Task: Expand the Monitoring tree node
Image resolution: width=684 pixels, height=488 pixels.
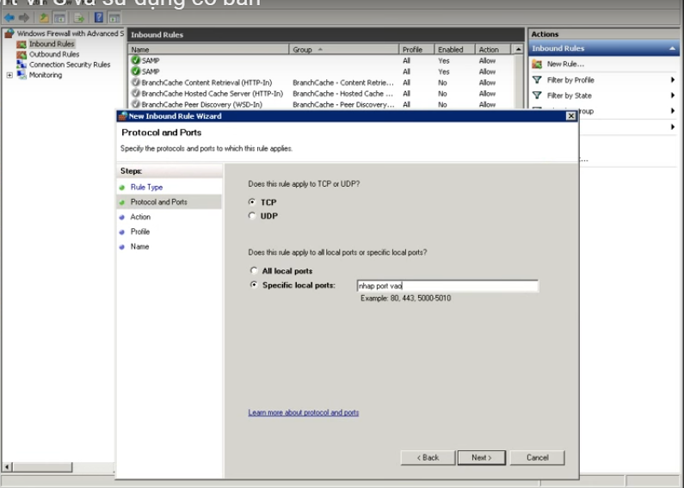Action: (x=9, y=75)
